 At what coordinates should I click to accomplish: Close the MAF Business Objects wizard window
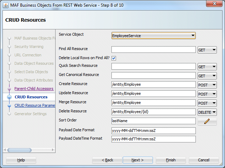point(214,3)
